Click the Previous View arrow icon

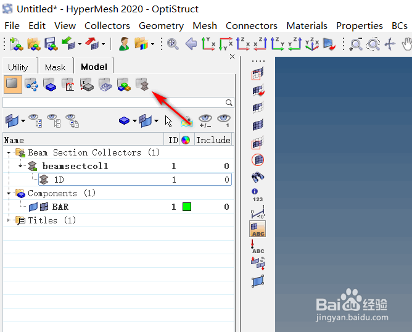pyautogui.click(x=191, y=44)
